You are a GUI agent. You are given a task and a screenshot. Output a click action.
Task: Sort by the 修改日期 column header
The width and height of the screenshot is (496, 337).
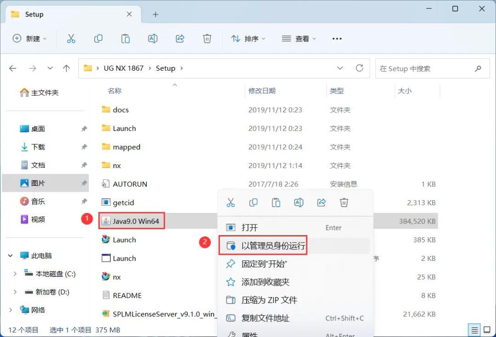pos(262,91)
